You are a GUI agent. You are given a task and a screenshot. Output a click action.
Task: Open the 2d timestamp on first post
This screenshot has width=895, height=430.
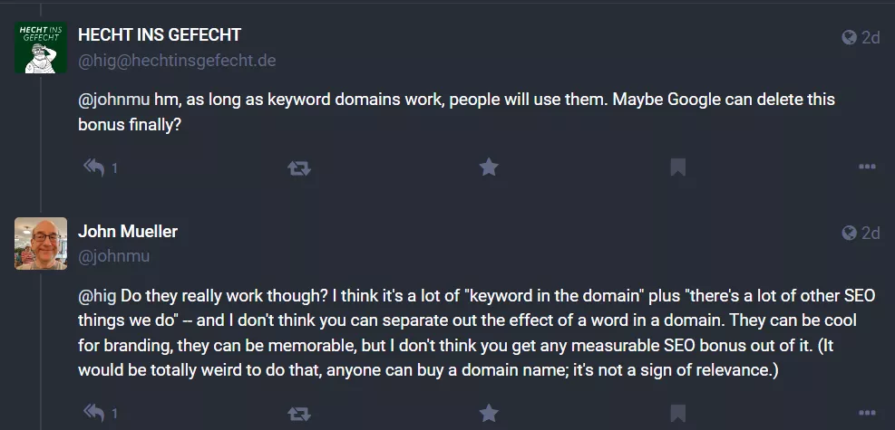point(871,38)
